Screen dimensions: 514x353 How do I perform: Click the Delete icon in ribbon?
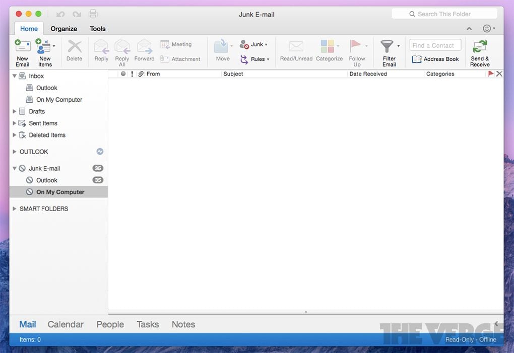point(75,47)
